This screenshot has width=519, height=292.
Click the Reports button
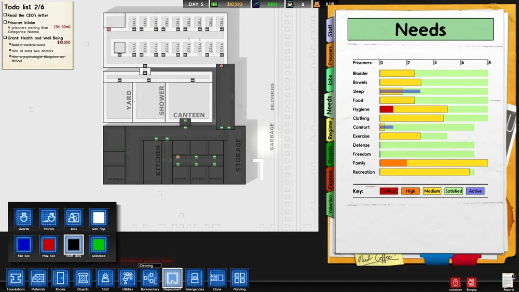pyautogui.click(x=509, y=281)
